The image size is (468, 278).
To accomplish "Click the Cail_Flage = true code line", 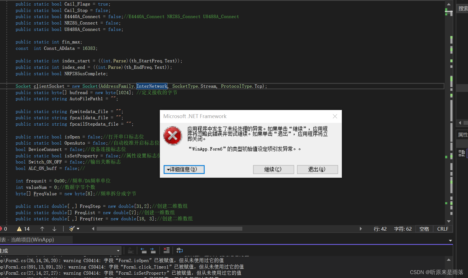I will coord(63,4).
